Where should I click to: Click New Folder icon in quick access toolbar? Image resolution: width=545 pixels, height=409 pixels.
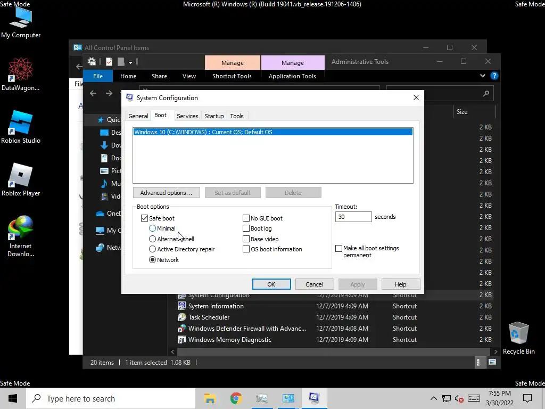pos(121,62)
